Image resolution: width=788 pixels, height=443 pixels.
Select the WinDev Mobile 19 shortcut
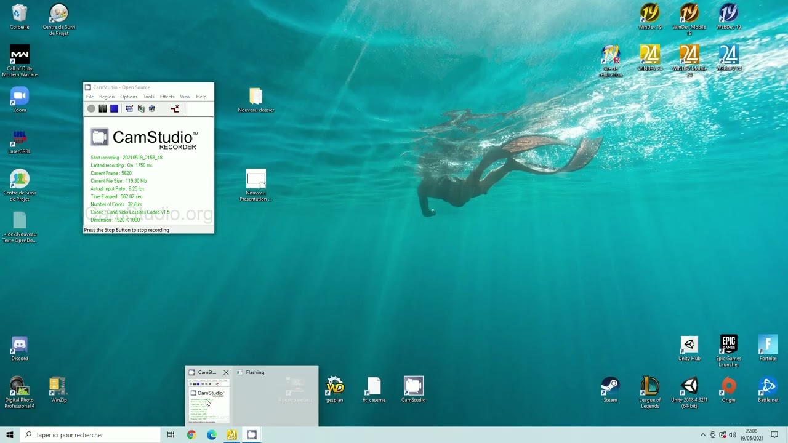pyautogui.click(x=689, y=20)
